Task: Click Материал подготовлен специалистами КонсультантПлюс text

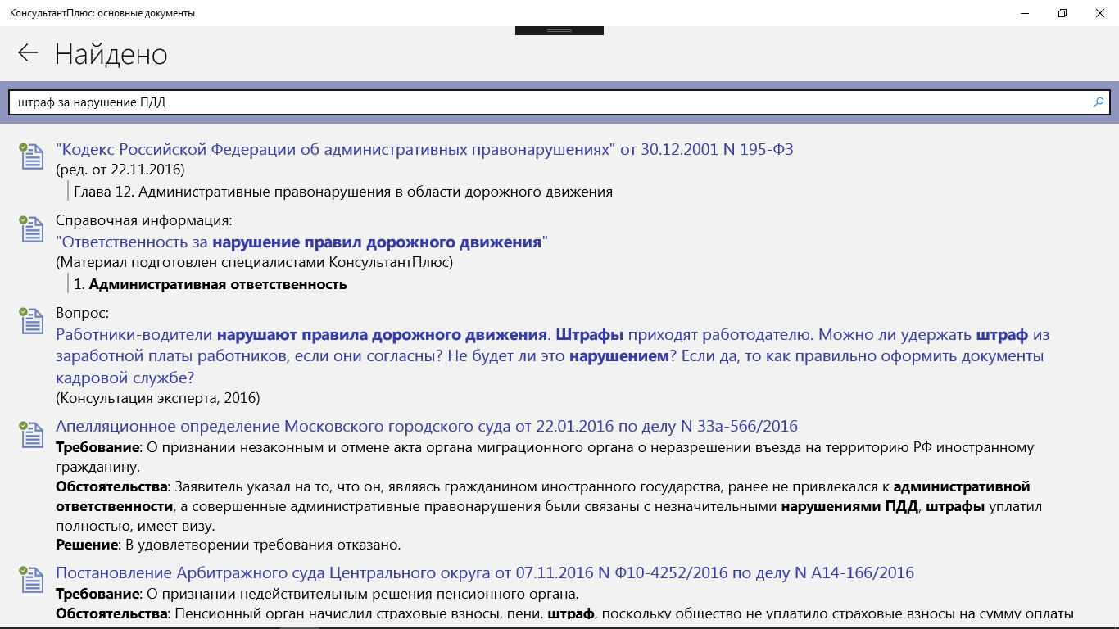Action: point(254,263)
